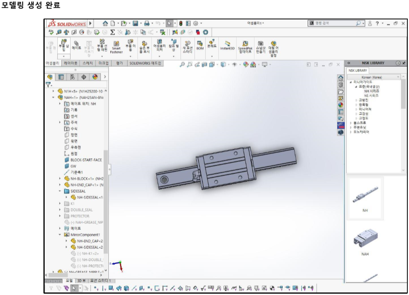Pin the NSK LIBRARY panel open
Image resolution: width=409 pixels, height=295 pixels.
(x=403, y=63)
